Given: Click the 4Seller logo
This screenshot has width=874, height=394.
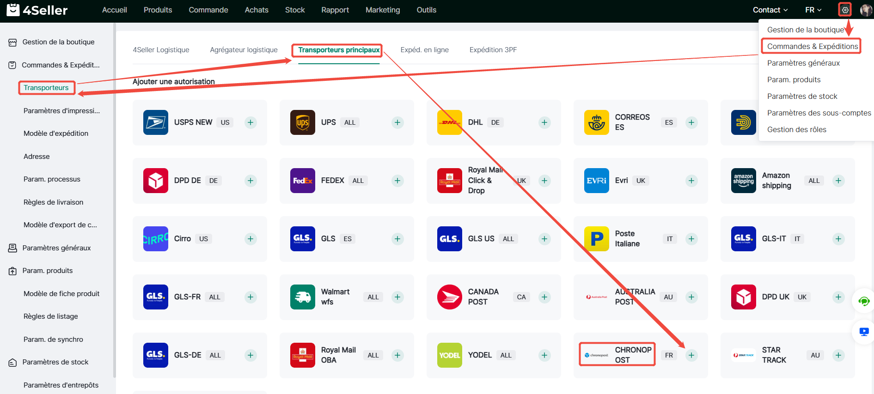Looking at the screenshot, I should click(x=37, y=10).
